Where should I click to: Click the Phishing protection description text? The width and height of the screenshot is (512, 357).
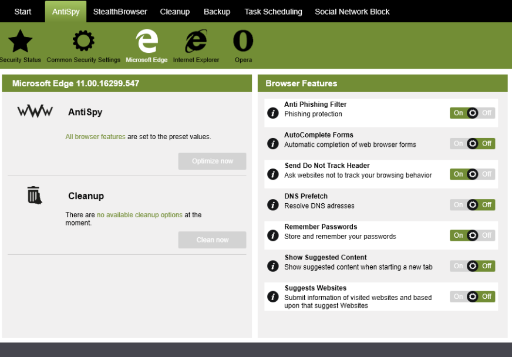tap(313, 114)
